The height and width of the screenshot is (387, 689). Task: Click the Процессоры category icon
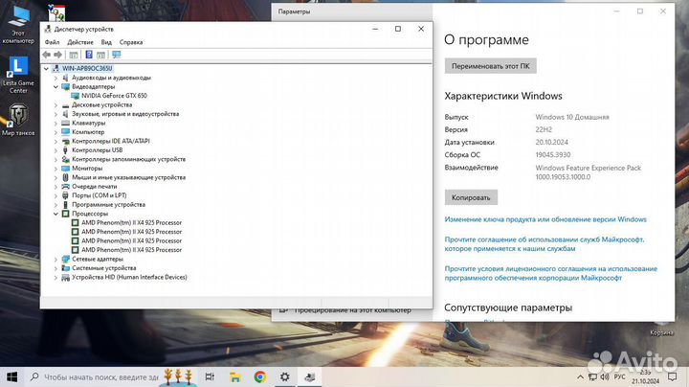pyautogui.click(x=65, y=214)
